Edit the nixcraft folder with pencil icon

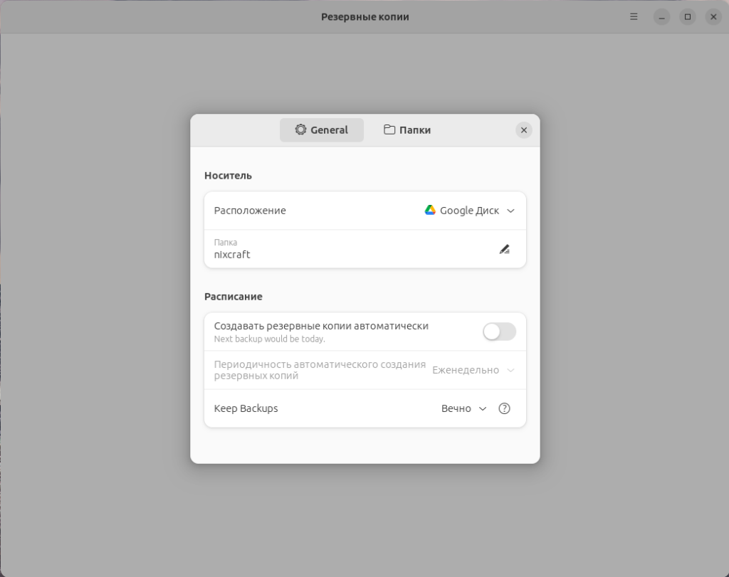click(x=505, y=250)
